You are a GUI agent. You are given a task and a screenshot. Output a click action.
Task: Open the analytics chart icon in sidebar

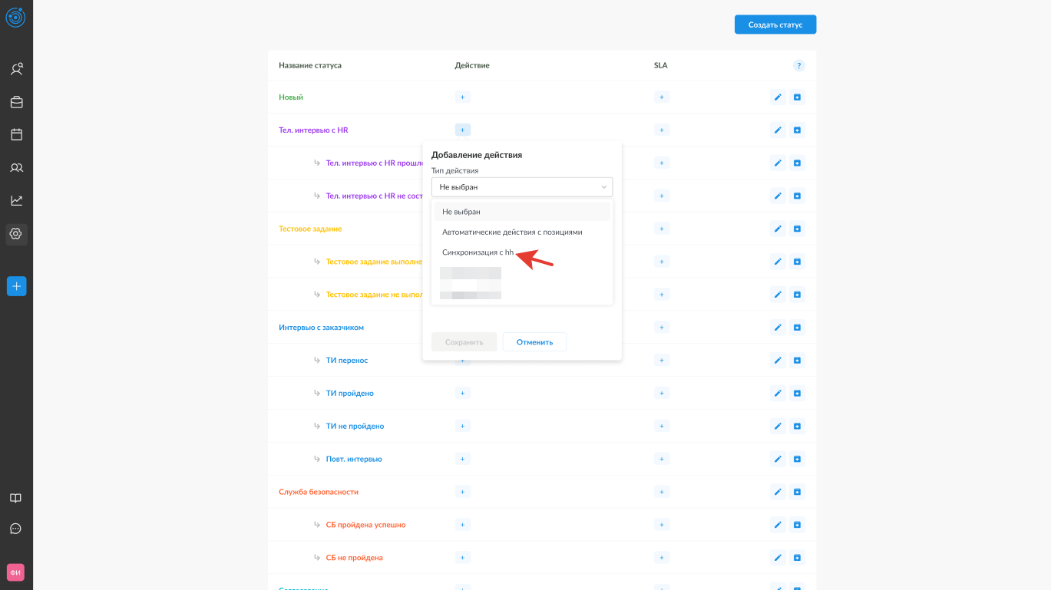pyautogui.click(x=16, y=200)
